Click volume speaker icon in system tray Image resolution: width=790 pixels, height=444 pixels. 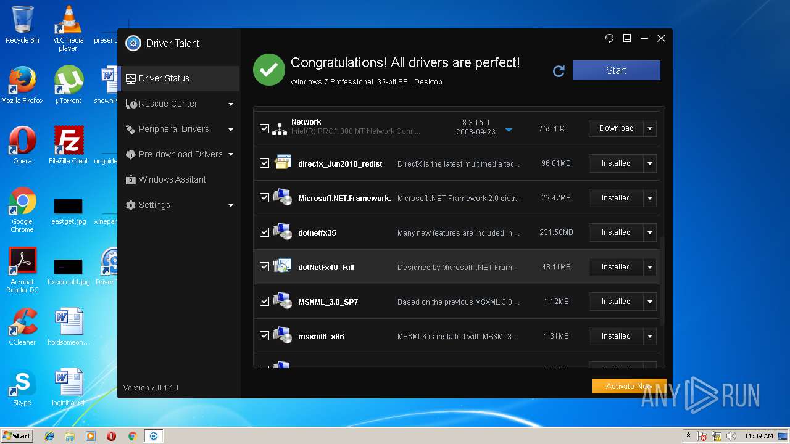pyautogui.click(x=731, y=436)
